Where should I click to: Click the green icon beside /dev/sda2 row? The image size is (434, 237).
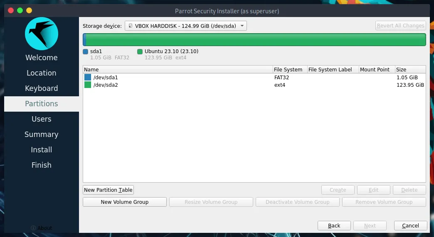(x=87, y=85)
